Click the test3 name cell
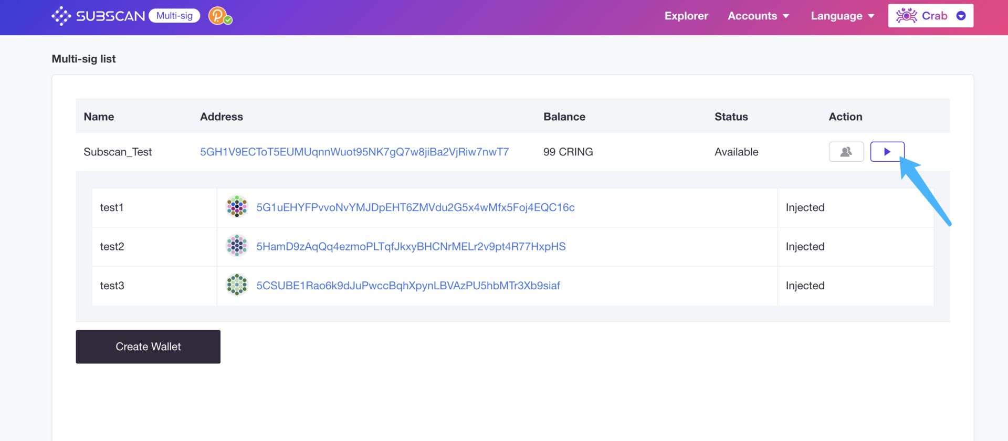The image size is (1008, 441). [x=154, y=286]
